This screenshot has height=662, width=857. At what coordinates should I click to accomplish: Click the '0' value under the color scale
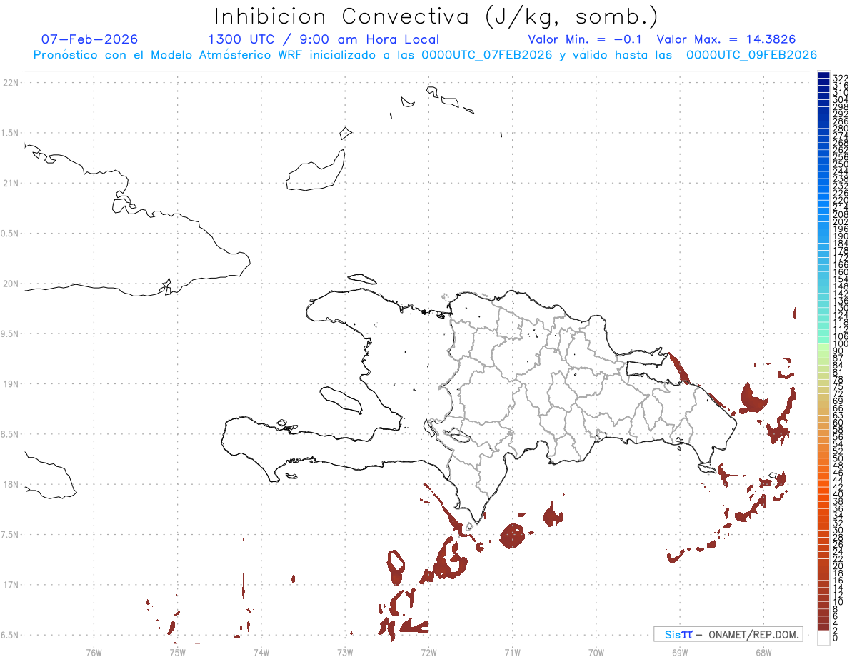pyautogui.click(x=836, y=637)
